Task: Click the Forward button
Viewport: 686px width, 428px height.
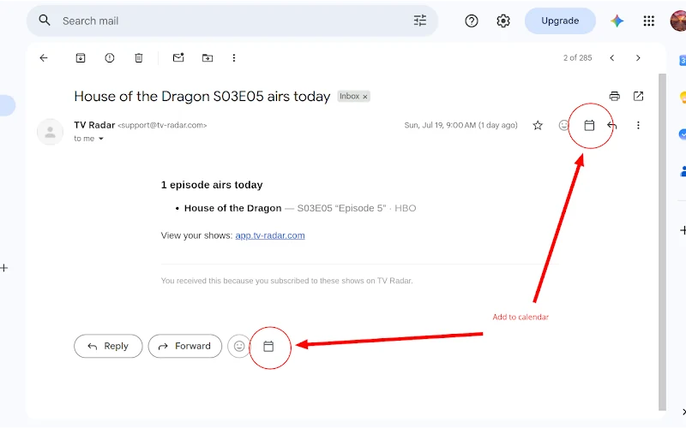Action: tap(185, 346)
